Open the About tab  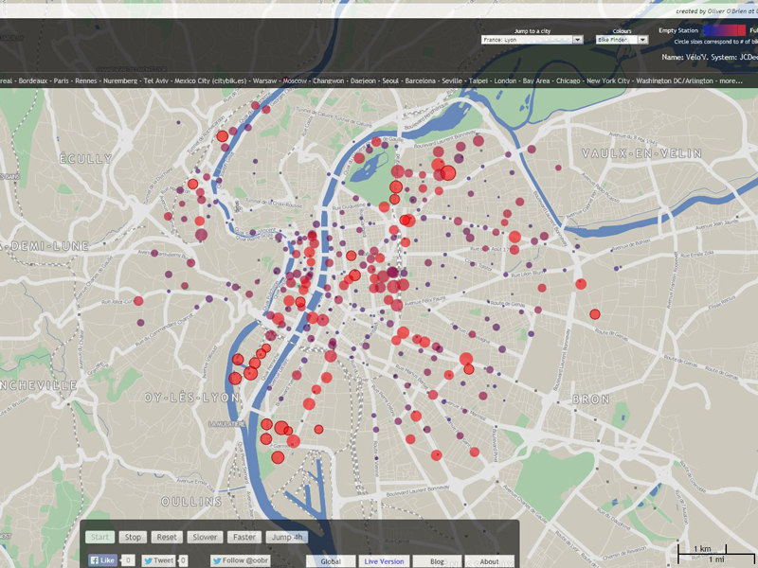489,561
